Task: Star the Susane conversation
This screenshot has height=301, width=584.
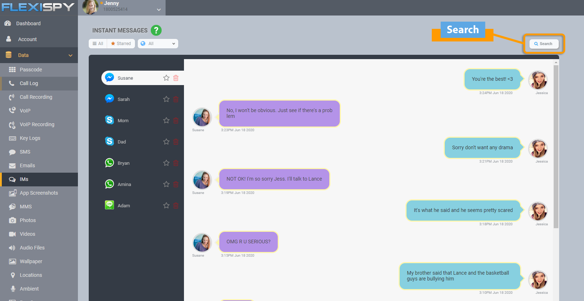Action: pyautogui.click(x=166, y=78)
